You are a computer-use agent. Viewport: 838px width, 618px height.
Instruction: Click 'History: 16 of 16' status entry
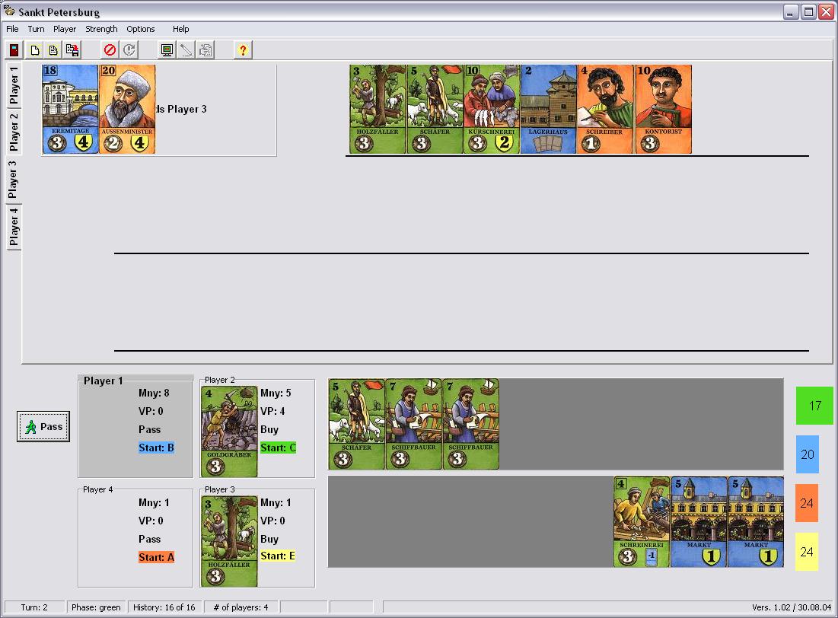coord(164,607)
